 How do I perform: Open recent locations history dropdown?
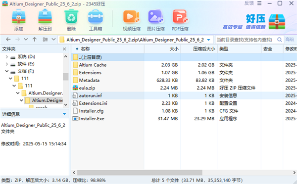pyautogui.click(x=26, y=40)
